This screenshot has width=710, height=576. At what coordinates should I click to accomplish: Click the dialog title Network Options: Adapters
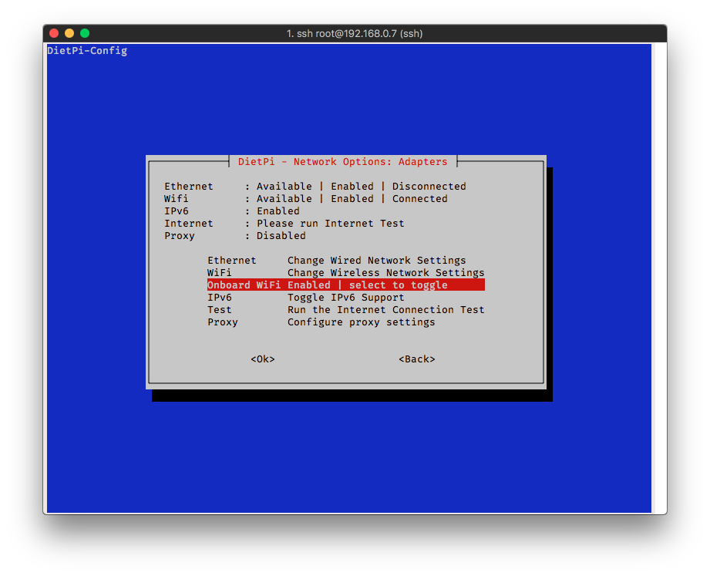tap(343, 162)
